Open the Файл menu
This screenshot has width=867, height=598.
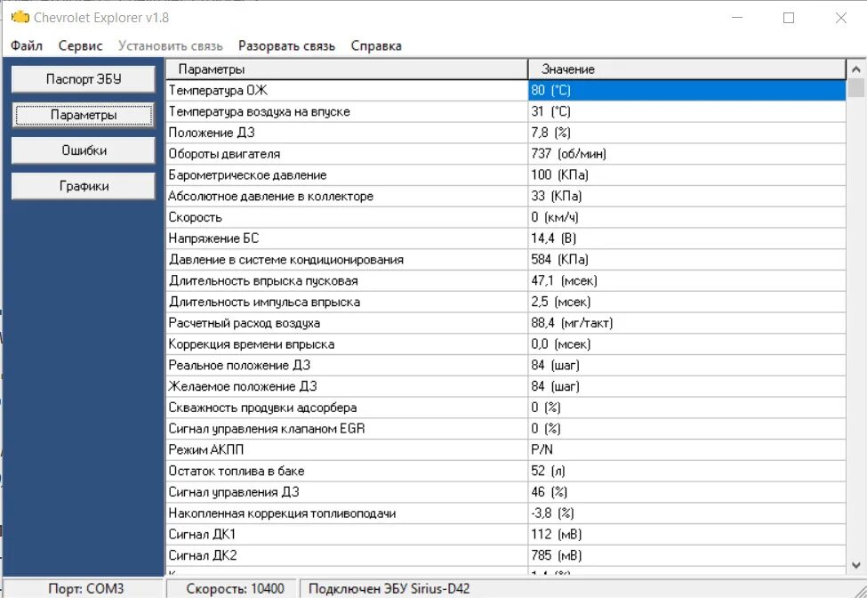(x=27, y=46)
